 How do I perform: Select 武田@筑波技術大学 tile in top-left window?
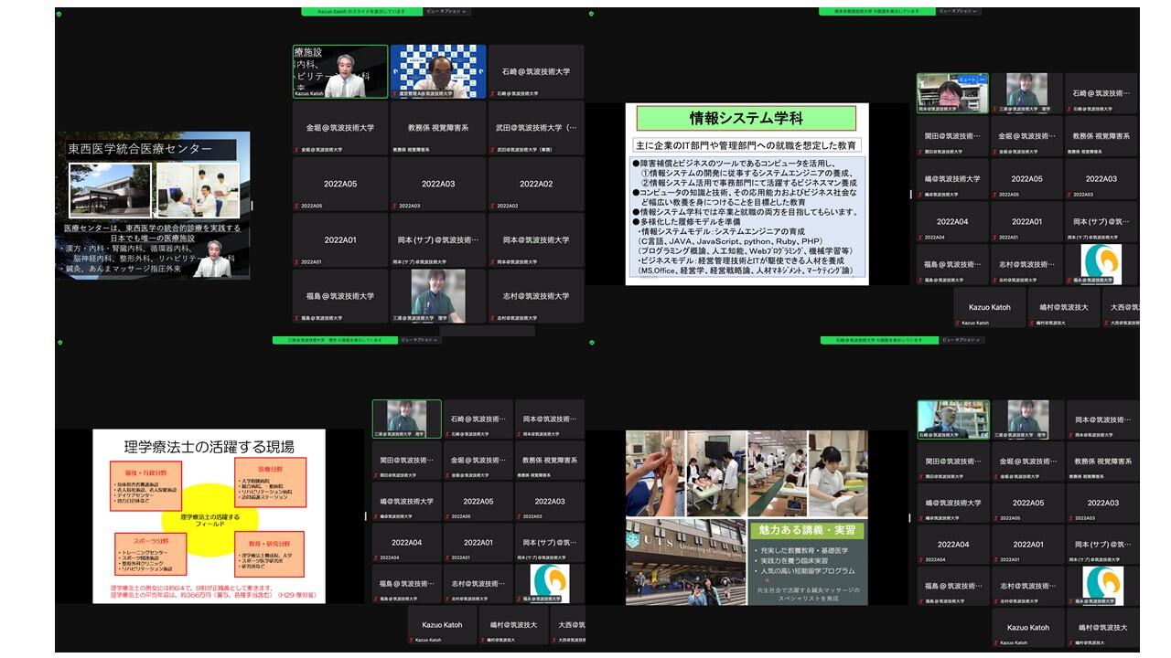point(536,128)
